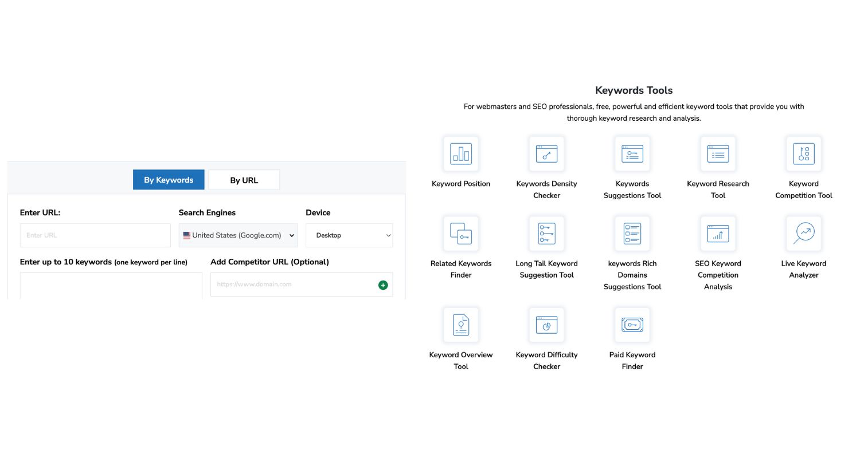
Task: Click the Paid Keyword Finder icon
Action: click(x=632, y=325)
